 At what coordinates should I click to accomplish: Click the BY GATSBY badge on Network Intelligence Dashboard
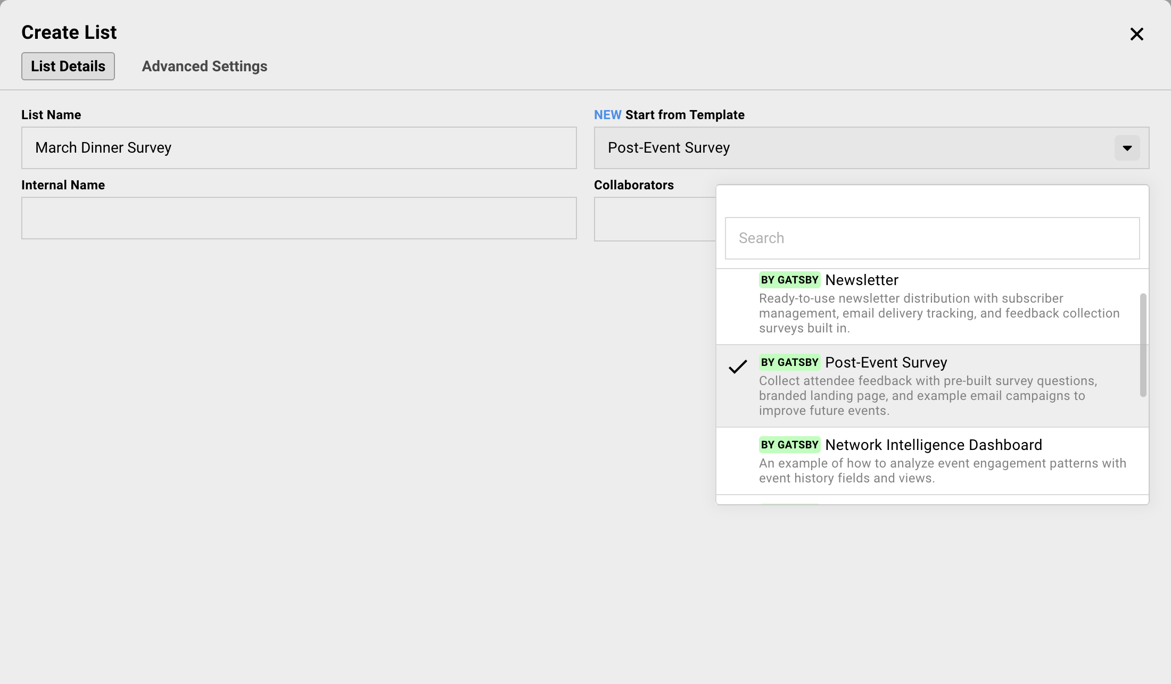[x=789, y=445]
